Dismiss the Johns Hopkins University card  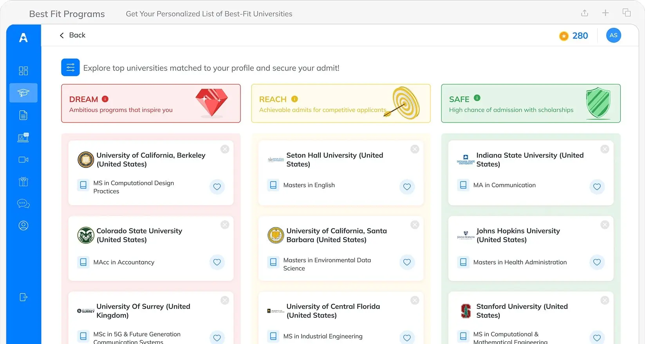(x=605, y=225)
